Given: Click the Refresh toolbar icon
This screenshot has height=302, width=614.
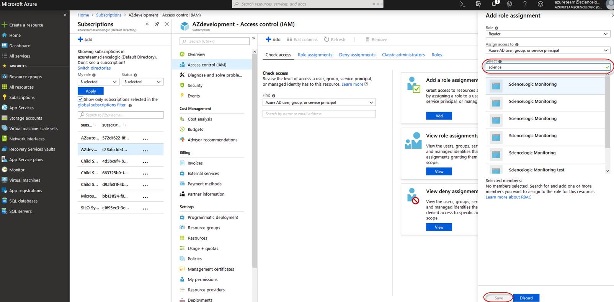Looking at the screenshot, I should point(335,39).
